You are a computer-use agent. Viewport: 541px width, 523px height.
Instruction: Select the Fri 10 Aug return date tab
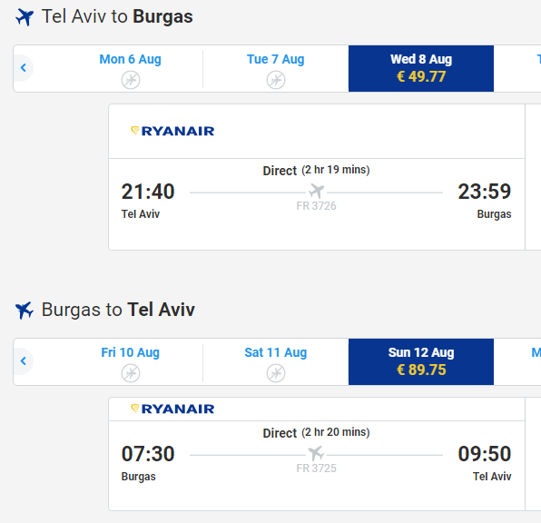131,361
